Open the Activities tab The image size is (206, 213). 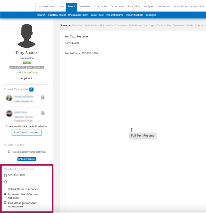click(166, 25)
